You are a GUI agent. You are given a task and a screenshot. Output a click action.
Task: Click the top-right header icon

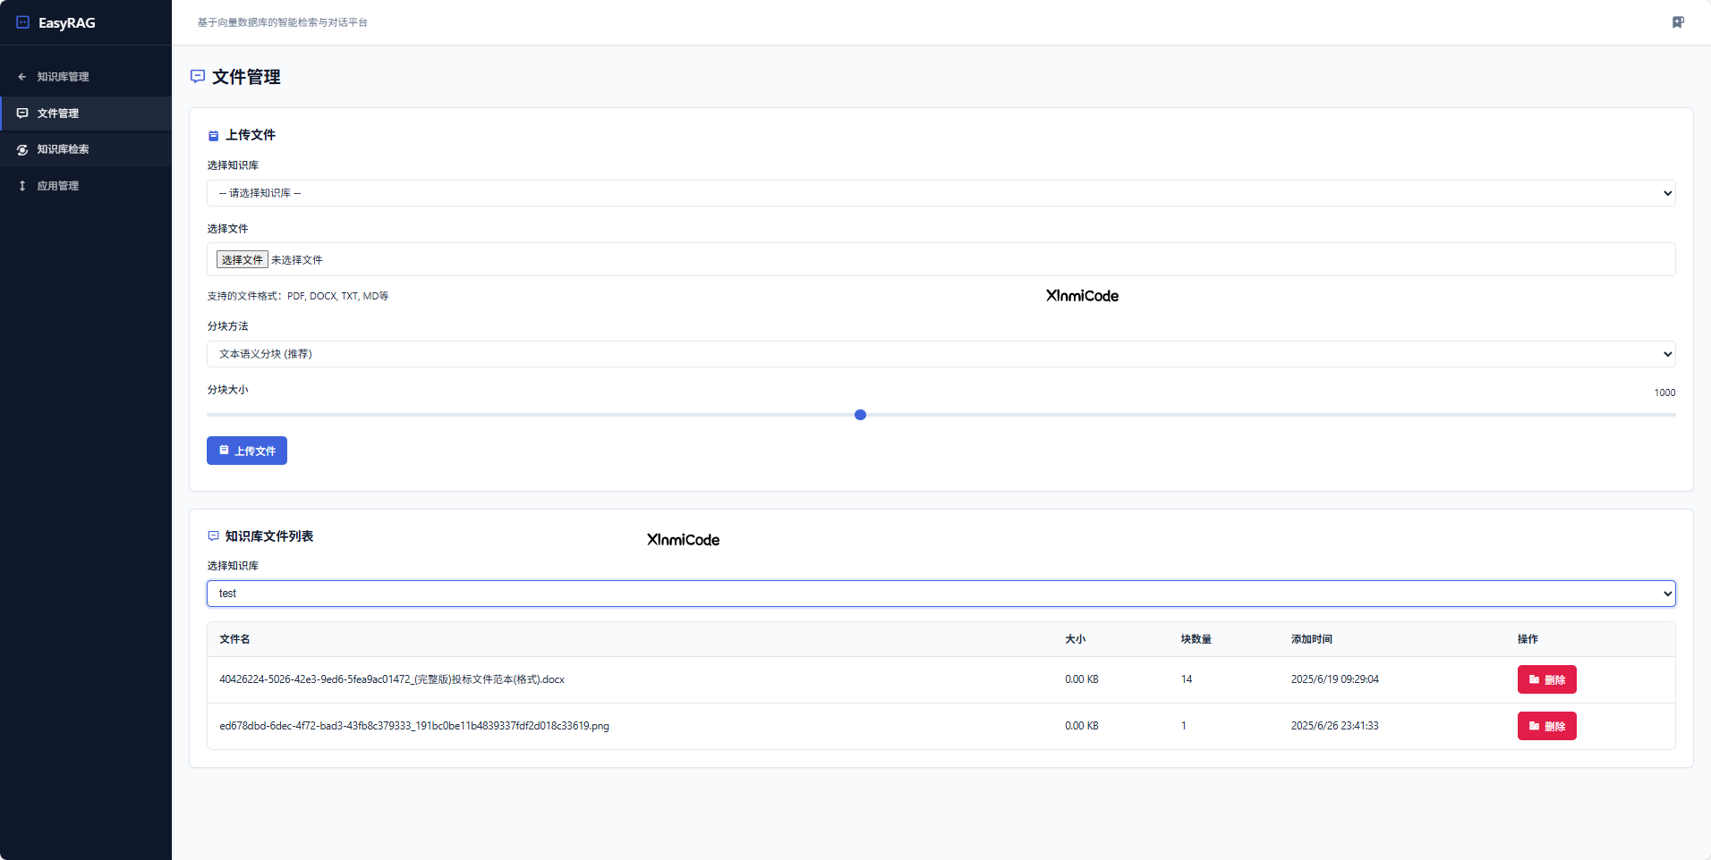(1678, 22)
